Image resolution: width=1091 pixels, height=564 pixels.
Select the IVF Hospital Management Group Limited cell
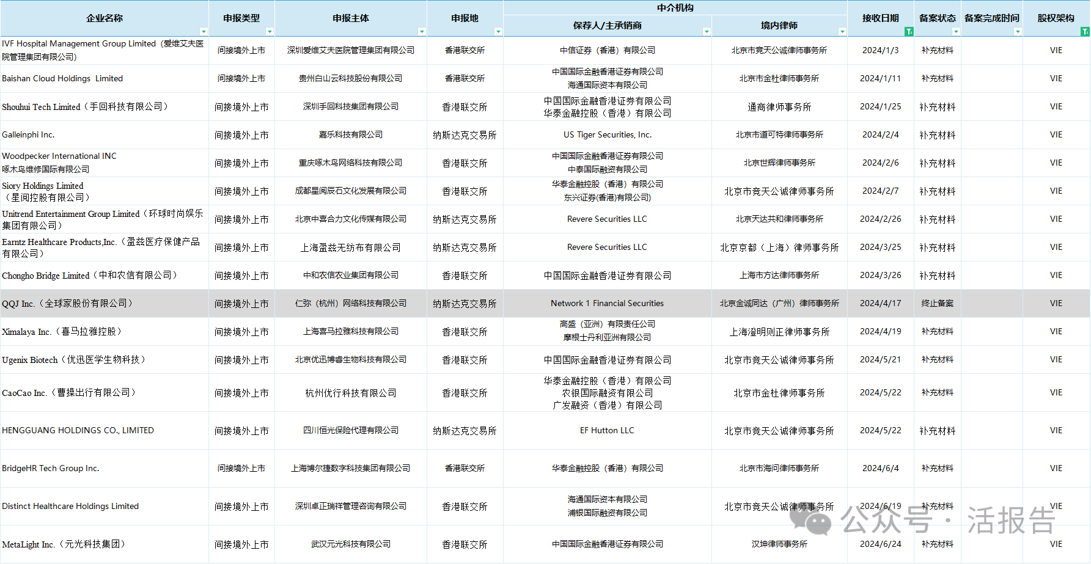pyautogui.click(x=105, y=51)
